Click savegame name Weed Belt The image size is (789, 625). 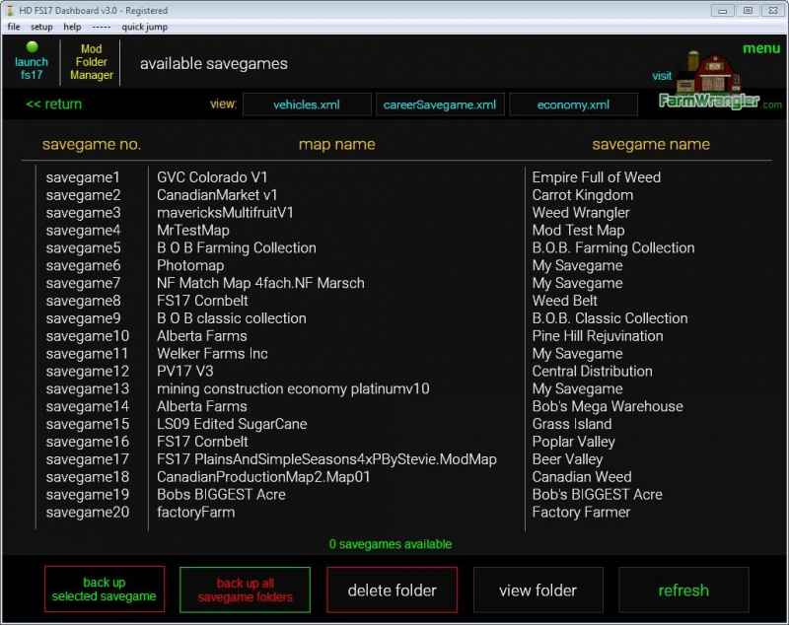(x=564, y=301)
